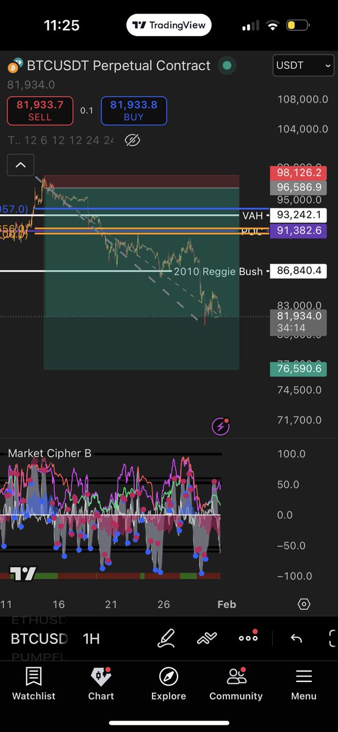
Task: Tap the 11:25 clock in status bar
Action: 62,26
